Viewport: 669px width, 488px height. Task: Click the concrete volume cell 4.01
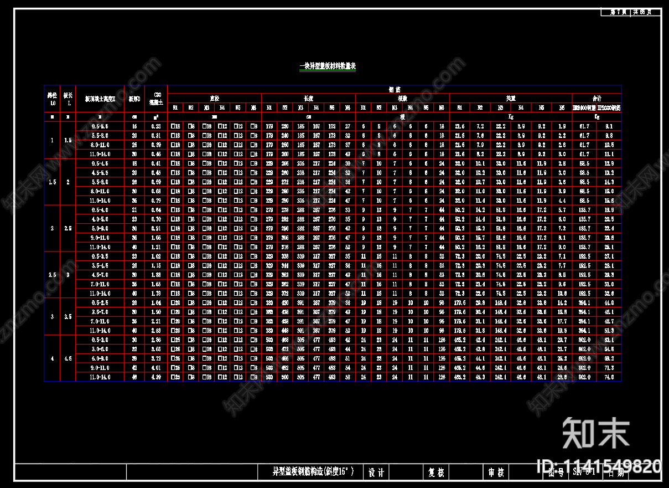(156, 368)
